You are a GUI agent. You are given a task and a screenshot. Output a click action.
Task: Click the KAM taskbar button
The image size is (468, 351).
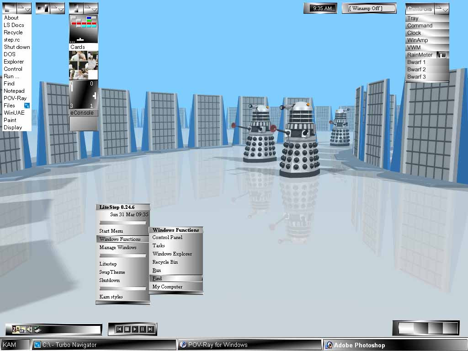coord(16,345)
